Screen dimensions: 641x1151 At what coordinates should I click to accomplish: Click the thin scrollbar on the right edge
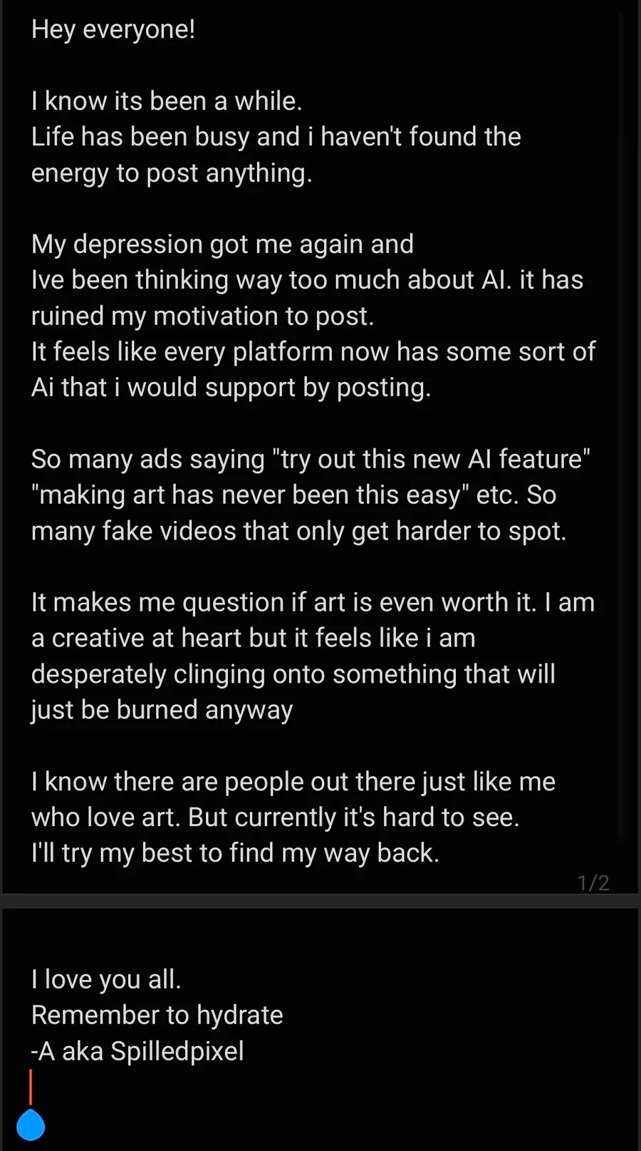click(621, 428)
